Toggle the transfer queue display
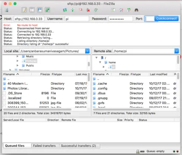 [x=47, y=10]
